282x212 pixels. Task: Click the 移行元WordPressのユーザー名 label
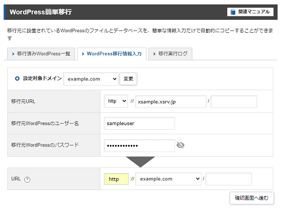pos(45,123)
